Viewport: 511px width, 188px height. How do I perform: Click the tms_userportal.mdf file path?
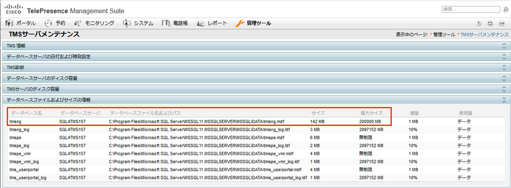[x=205, y=170]
